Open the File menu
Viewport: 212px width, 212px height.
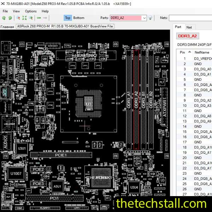pos(5,11)
